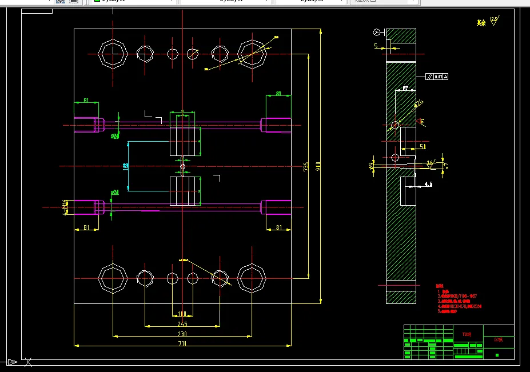The width and height of the screenshot is (530, 372).
Task: Pick the T8A material text in title block
Action: tap(467, 334)
